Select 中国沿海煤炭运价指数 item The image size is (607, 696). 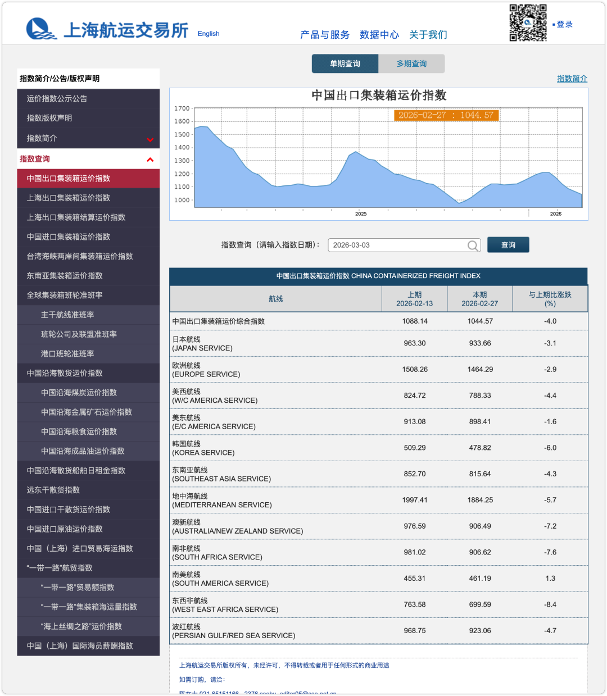click(79, 393)
